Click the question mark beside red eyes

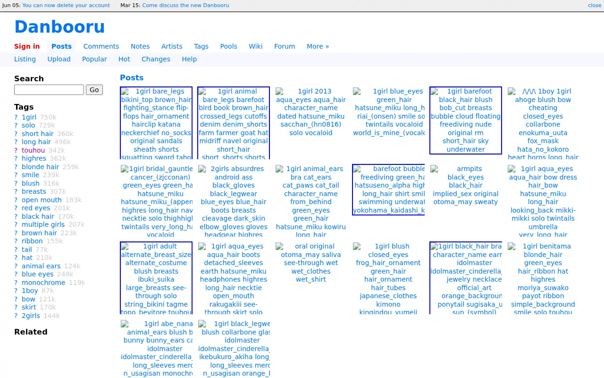point(16,208)
